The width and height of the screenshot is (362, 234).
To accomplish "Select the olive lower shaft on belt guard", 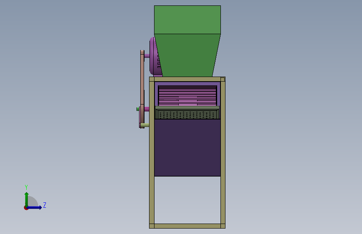I will pyautogui.click(x=145, y=125).
